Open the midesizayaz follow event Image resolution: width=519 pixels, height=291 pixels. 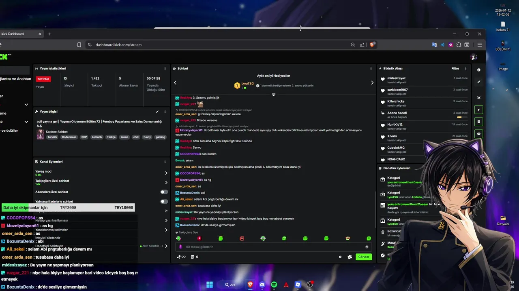point(425,80)
